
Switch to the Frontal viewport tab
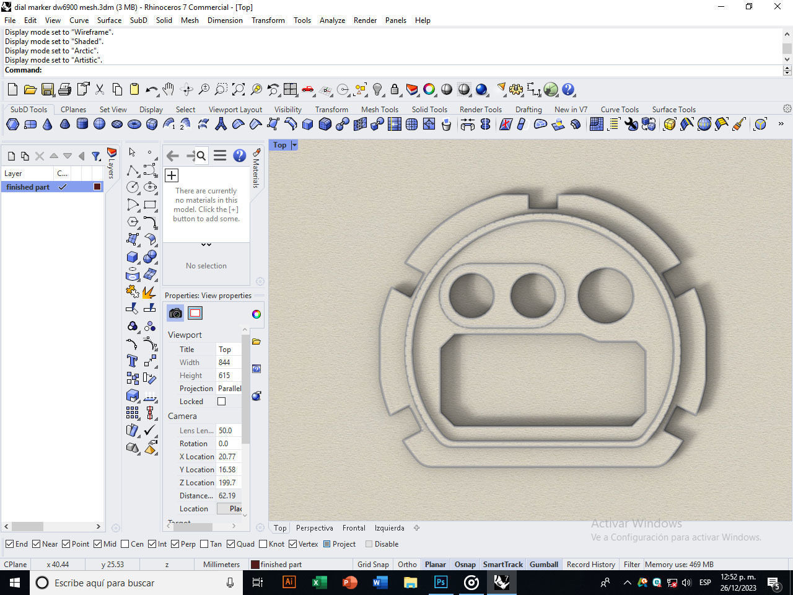pyautogui.click(x=354, y=528)
